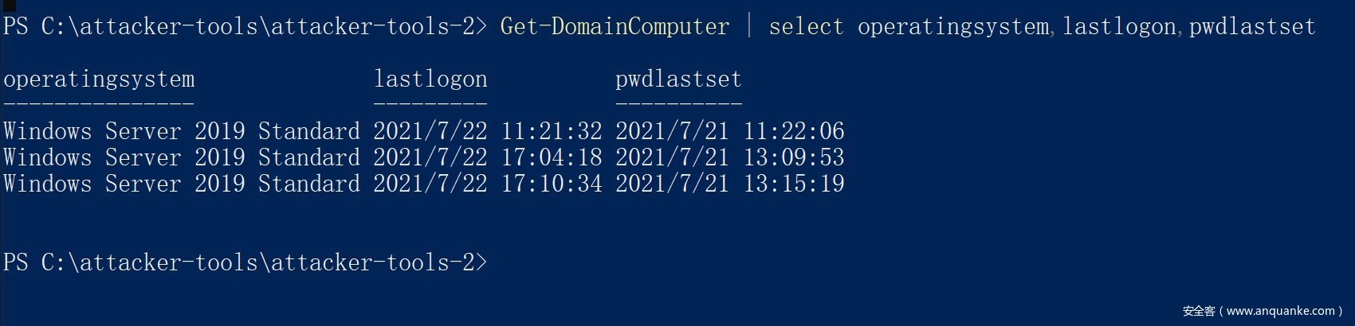Select first row's Windows Server 2019 Standard
Viewport: 1355px width, 326px height.
coord(182,131)
